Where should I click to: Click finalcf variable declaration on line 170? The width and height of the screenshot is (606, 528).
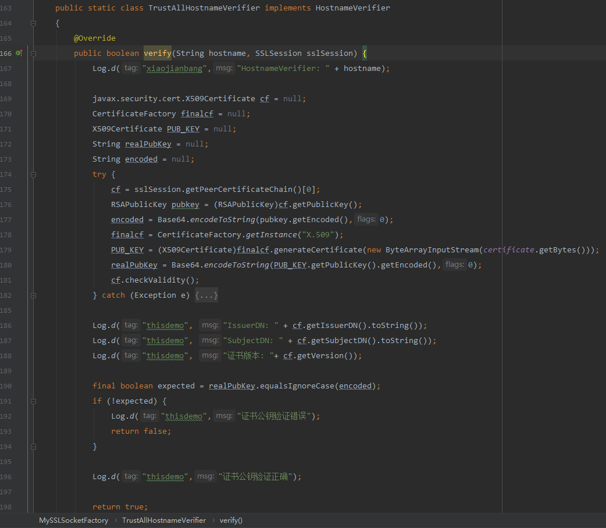[x=197, y=113]
